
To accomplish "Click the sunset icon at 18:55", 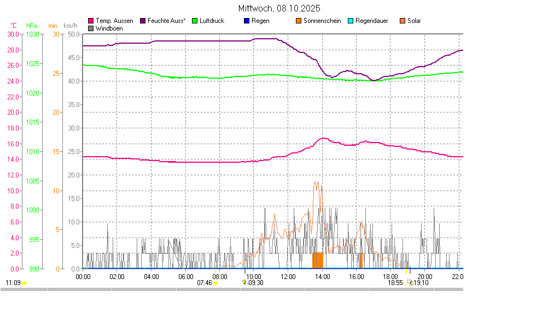I will (406, 283).
